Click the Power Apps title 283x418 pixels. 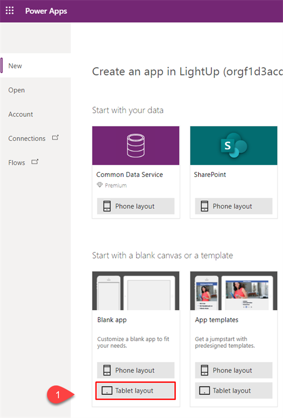pyautogui.click(x=46, y=11)
